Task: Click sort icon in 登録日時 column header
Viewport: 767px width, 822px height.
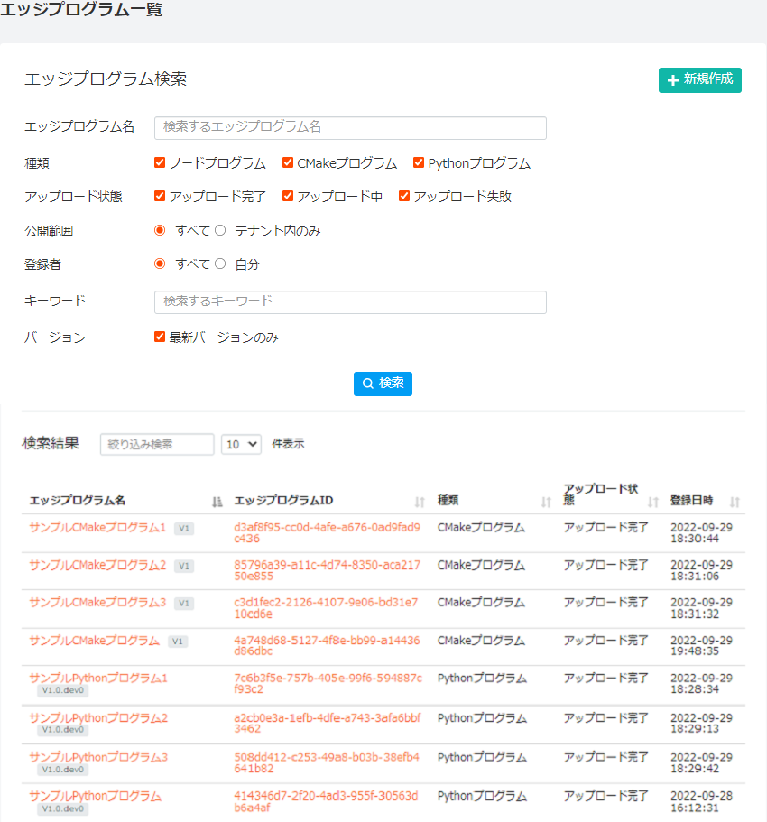Action: [x=735, y=502]
